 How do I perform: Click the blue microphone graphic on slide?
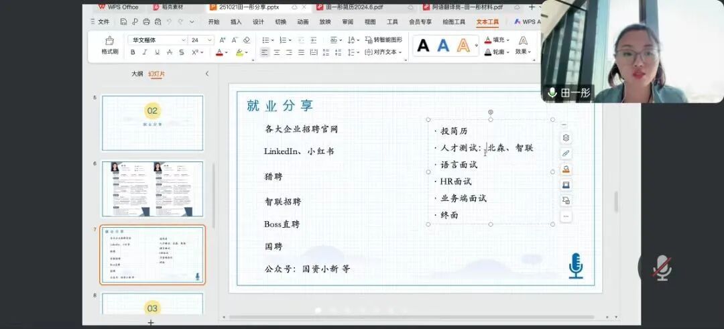575,265
